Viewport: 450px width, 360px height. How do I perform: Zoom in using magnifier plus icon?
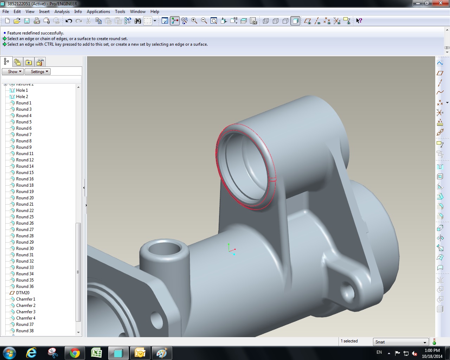click(194, 21)
